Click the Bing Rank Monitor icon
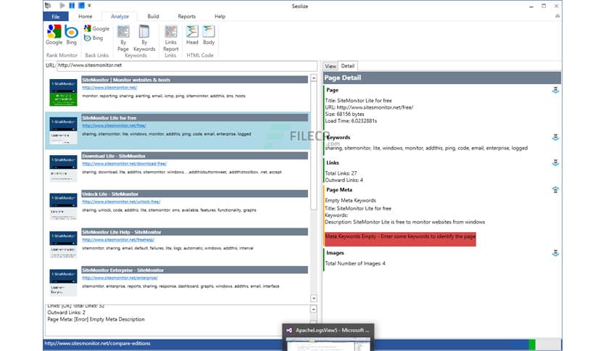 click(x=71, y=33)
